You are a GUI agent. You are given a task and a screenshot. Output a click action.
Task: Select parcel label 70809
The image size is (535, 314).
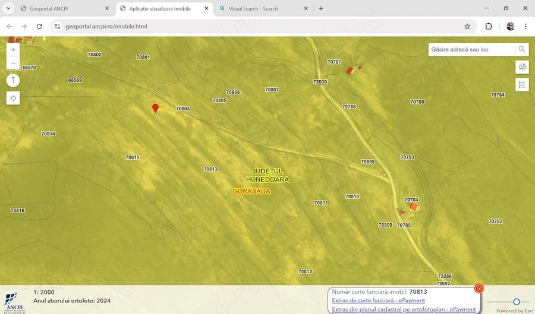(386, 225)
